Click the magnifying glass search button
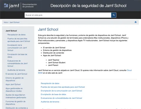141x109 pixels. pyautogui.click(x=114, y=15)
